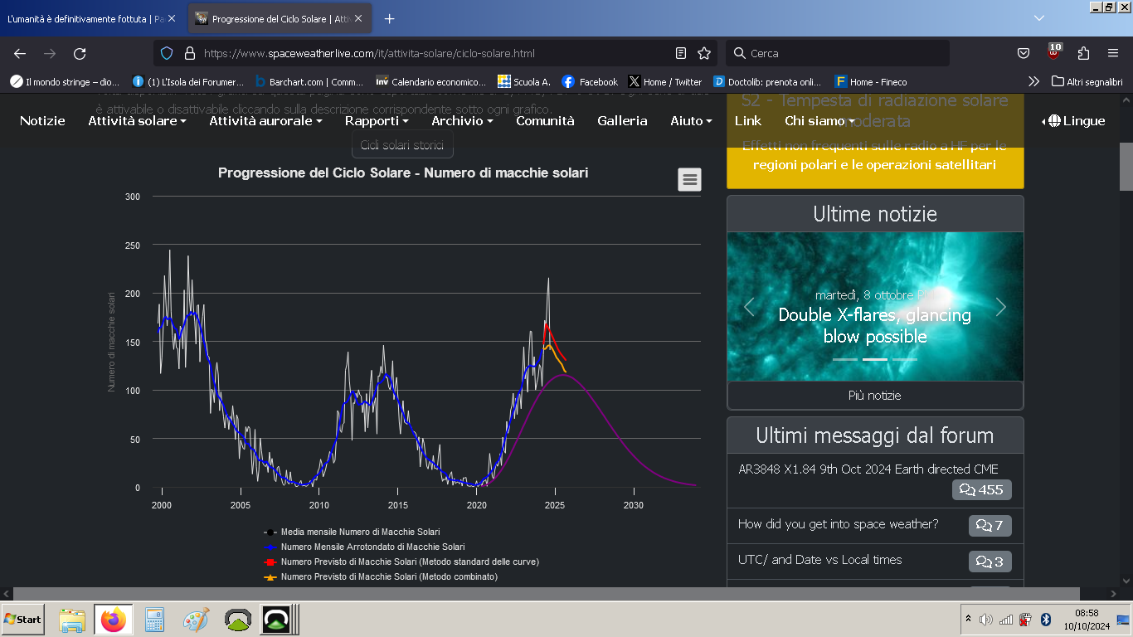Image resolution: width=1133 pixels, height=637 pixels.
Task: Open the Link menu item
Action: pyautogui.click(x=748, y=120)
